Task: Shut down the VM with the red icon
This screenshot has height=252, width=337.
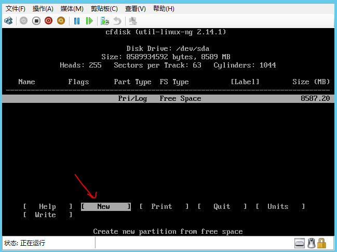Action: (x=49, y=21)
